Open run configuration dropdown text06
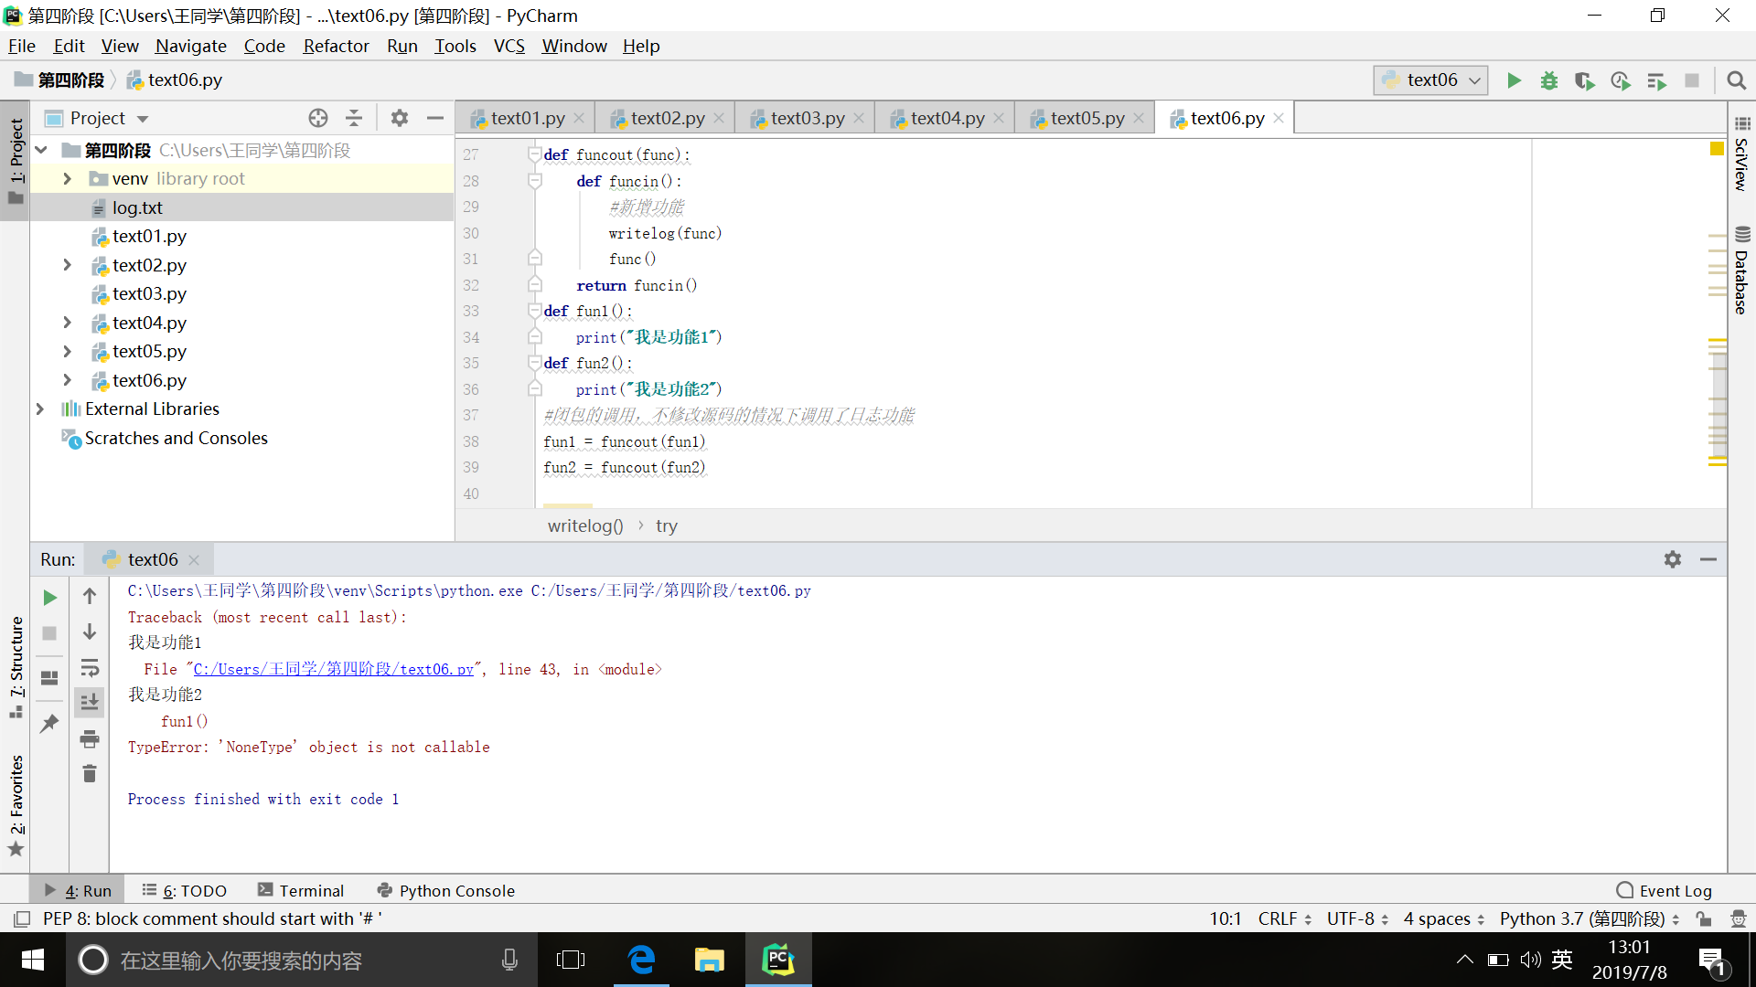 click(x=1431, y=80)
